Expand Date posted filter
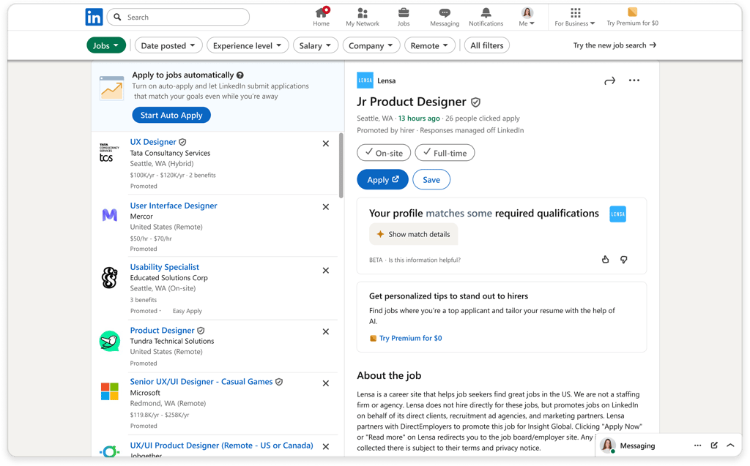Image resolution: width=750 pixels, height=466 pixels. click(x=168, y=45)
